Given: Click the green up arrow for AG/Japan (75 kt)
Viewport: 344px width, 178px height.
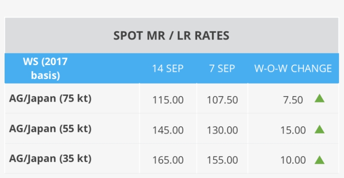Looking at the screenshot, I should click(x=320, y=99).
